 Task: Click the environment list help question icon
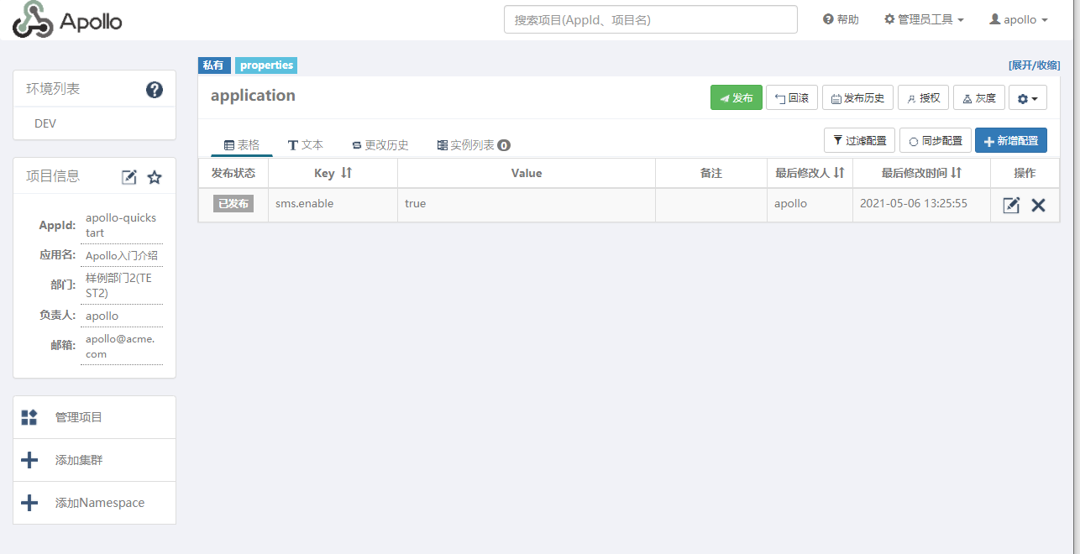tap(155, 90)
